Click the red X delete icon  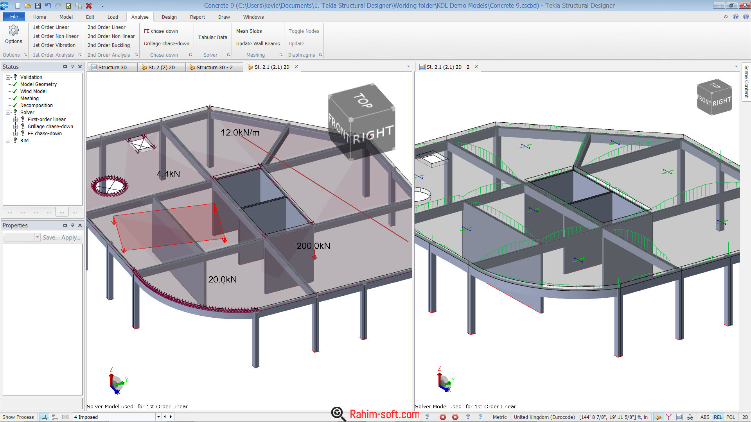point(89,6)
